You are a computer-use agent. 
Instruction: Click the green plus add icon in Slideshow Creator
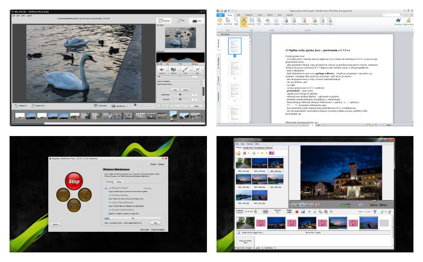tap(254, 153)
